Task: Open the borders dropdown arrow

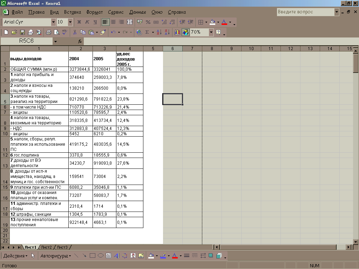Action: click(206, 22)
